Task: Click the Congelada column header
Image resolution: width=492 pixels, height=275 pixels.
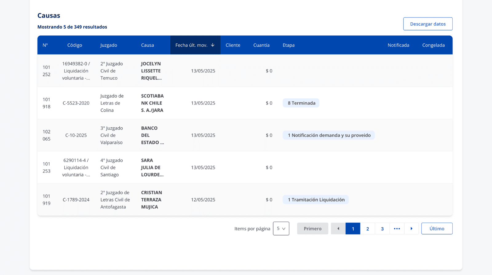Action: [x=433, y=45]
